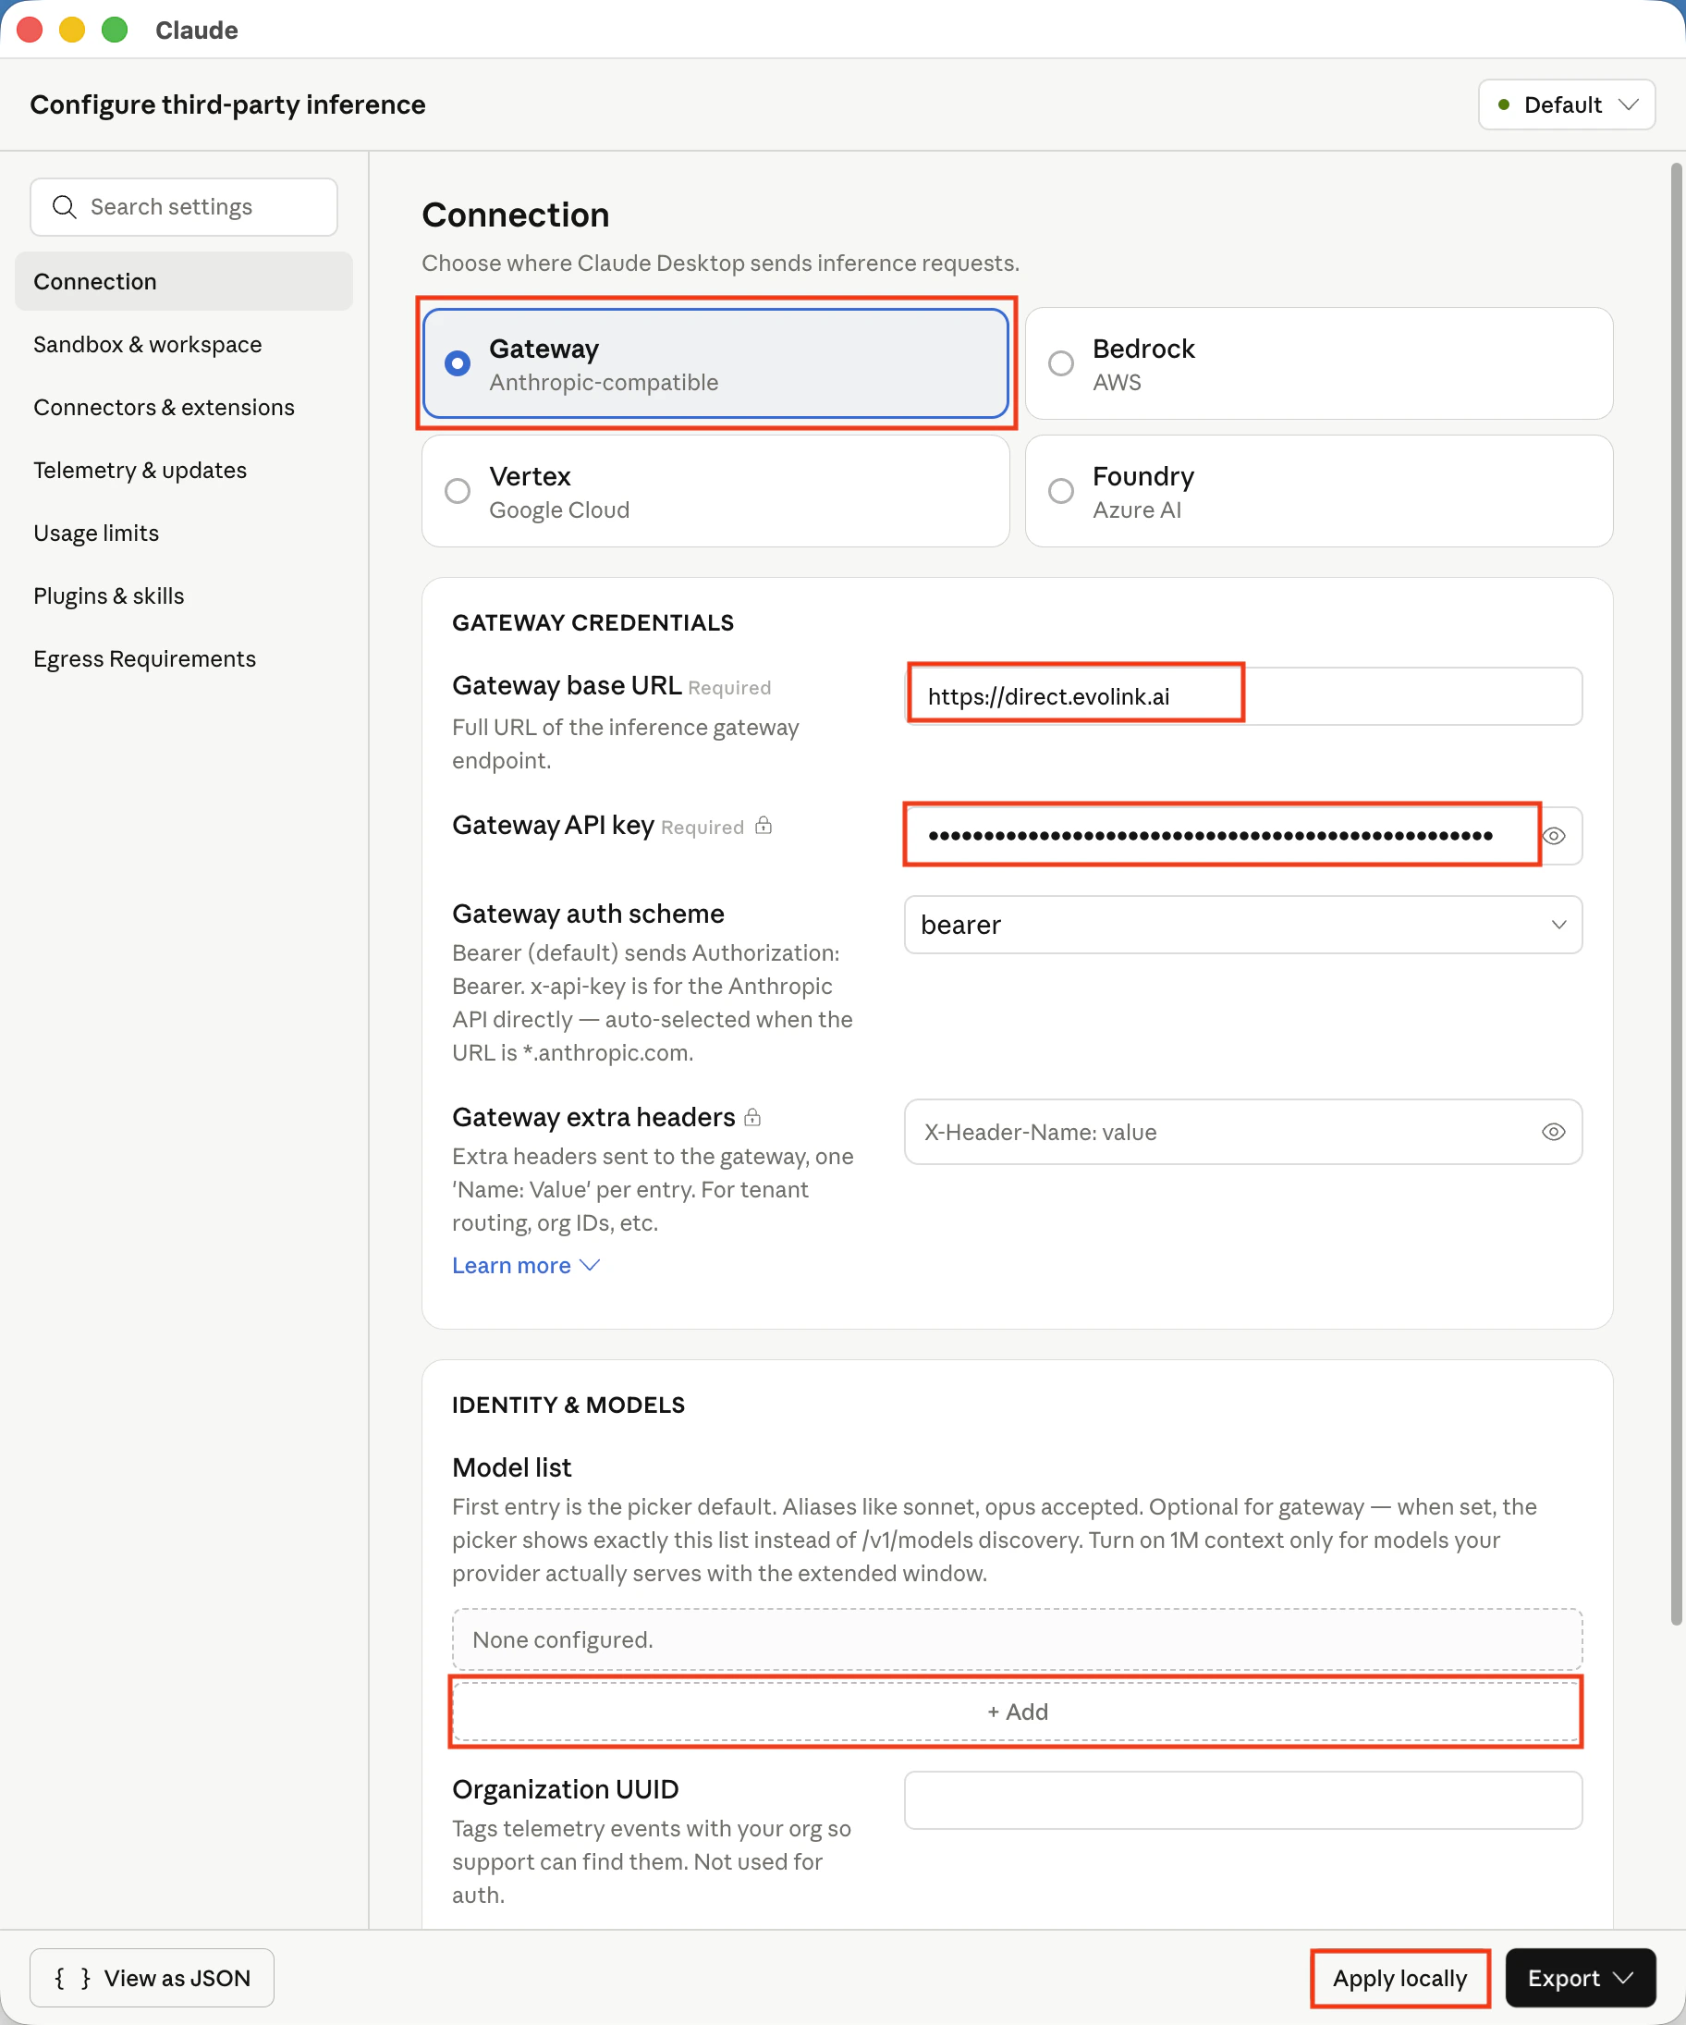This screenshot has width=1686, height=2025.
Task: Choose the Foundry Azure AI option
Action: [1319, 491]
